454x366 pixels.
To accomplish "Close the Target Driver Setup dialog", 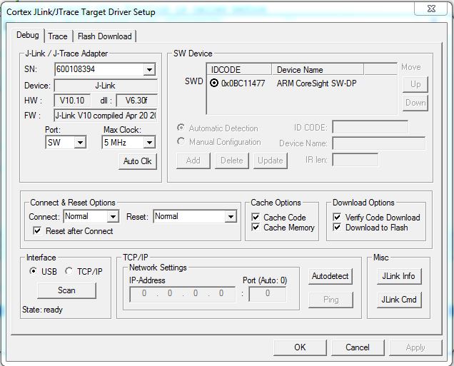I will [x=431, y=9].
